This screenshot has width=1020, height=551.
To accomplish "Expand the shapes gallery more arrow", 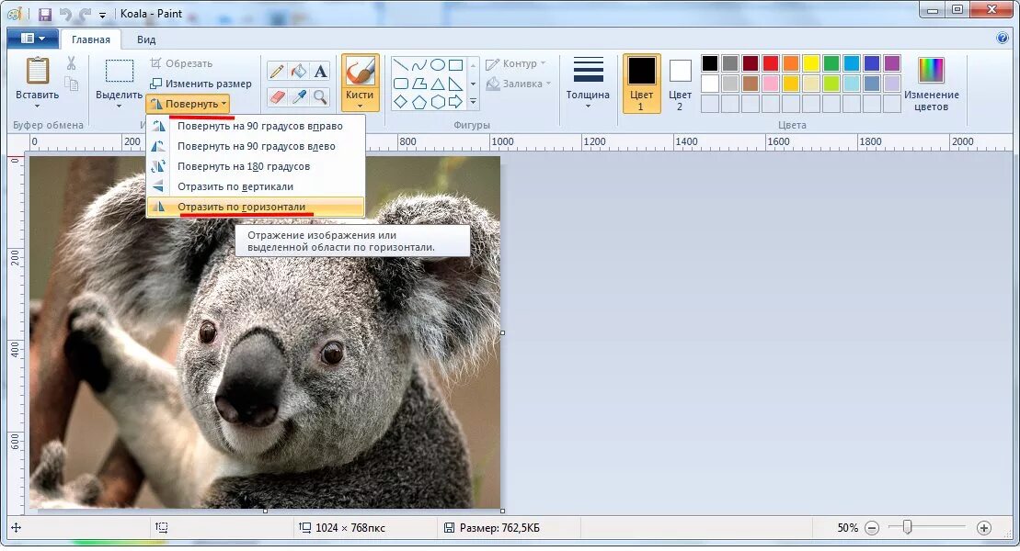I will click(473, 102).
